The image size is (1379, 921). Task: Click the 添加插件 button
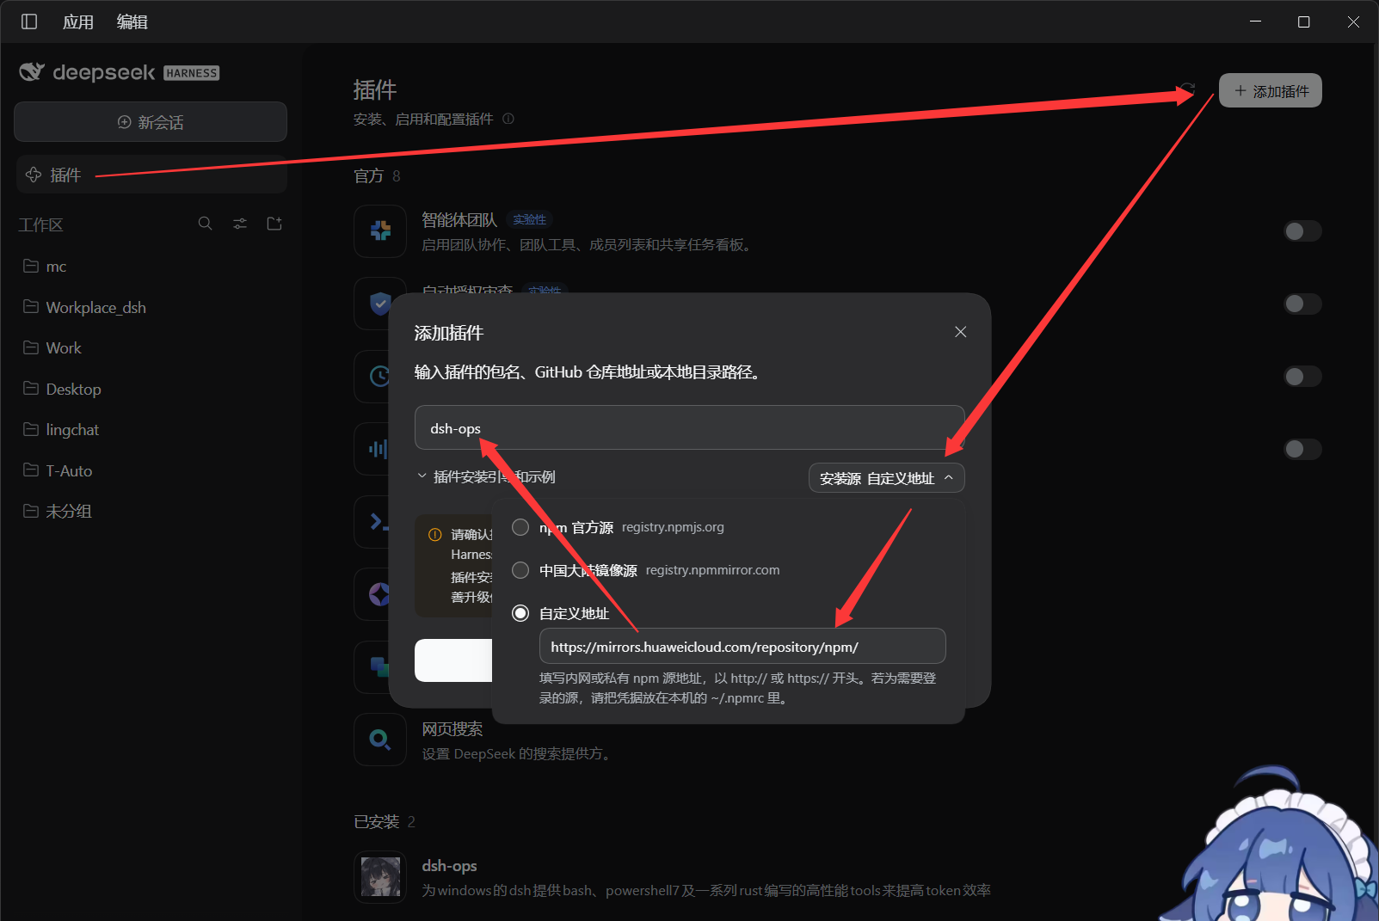tap(1271, 90)
